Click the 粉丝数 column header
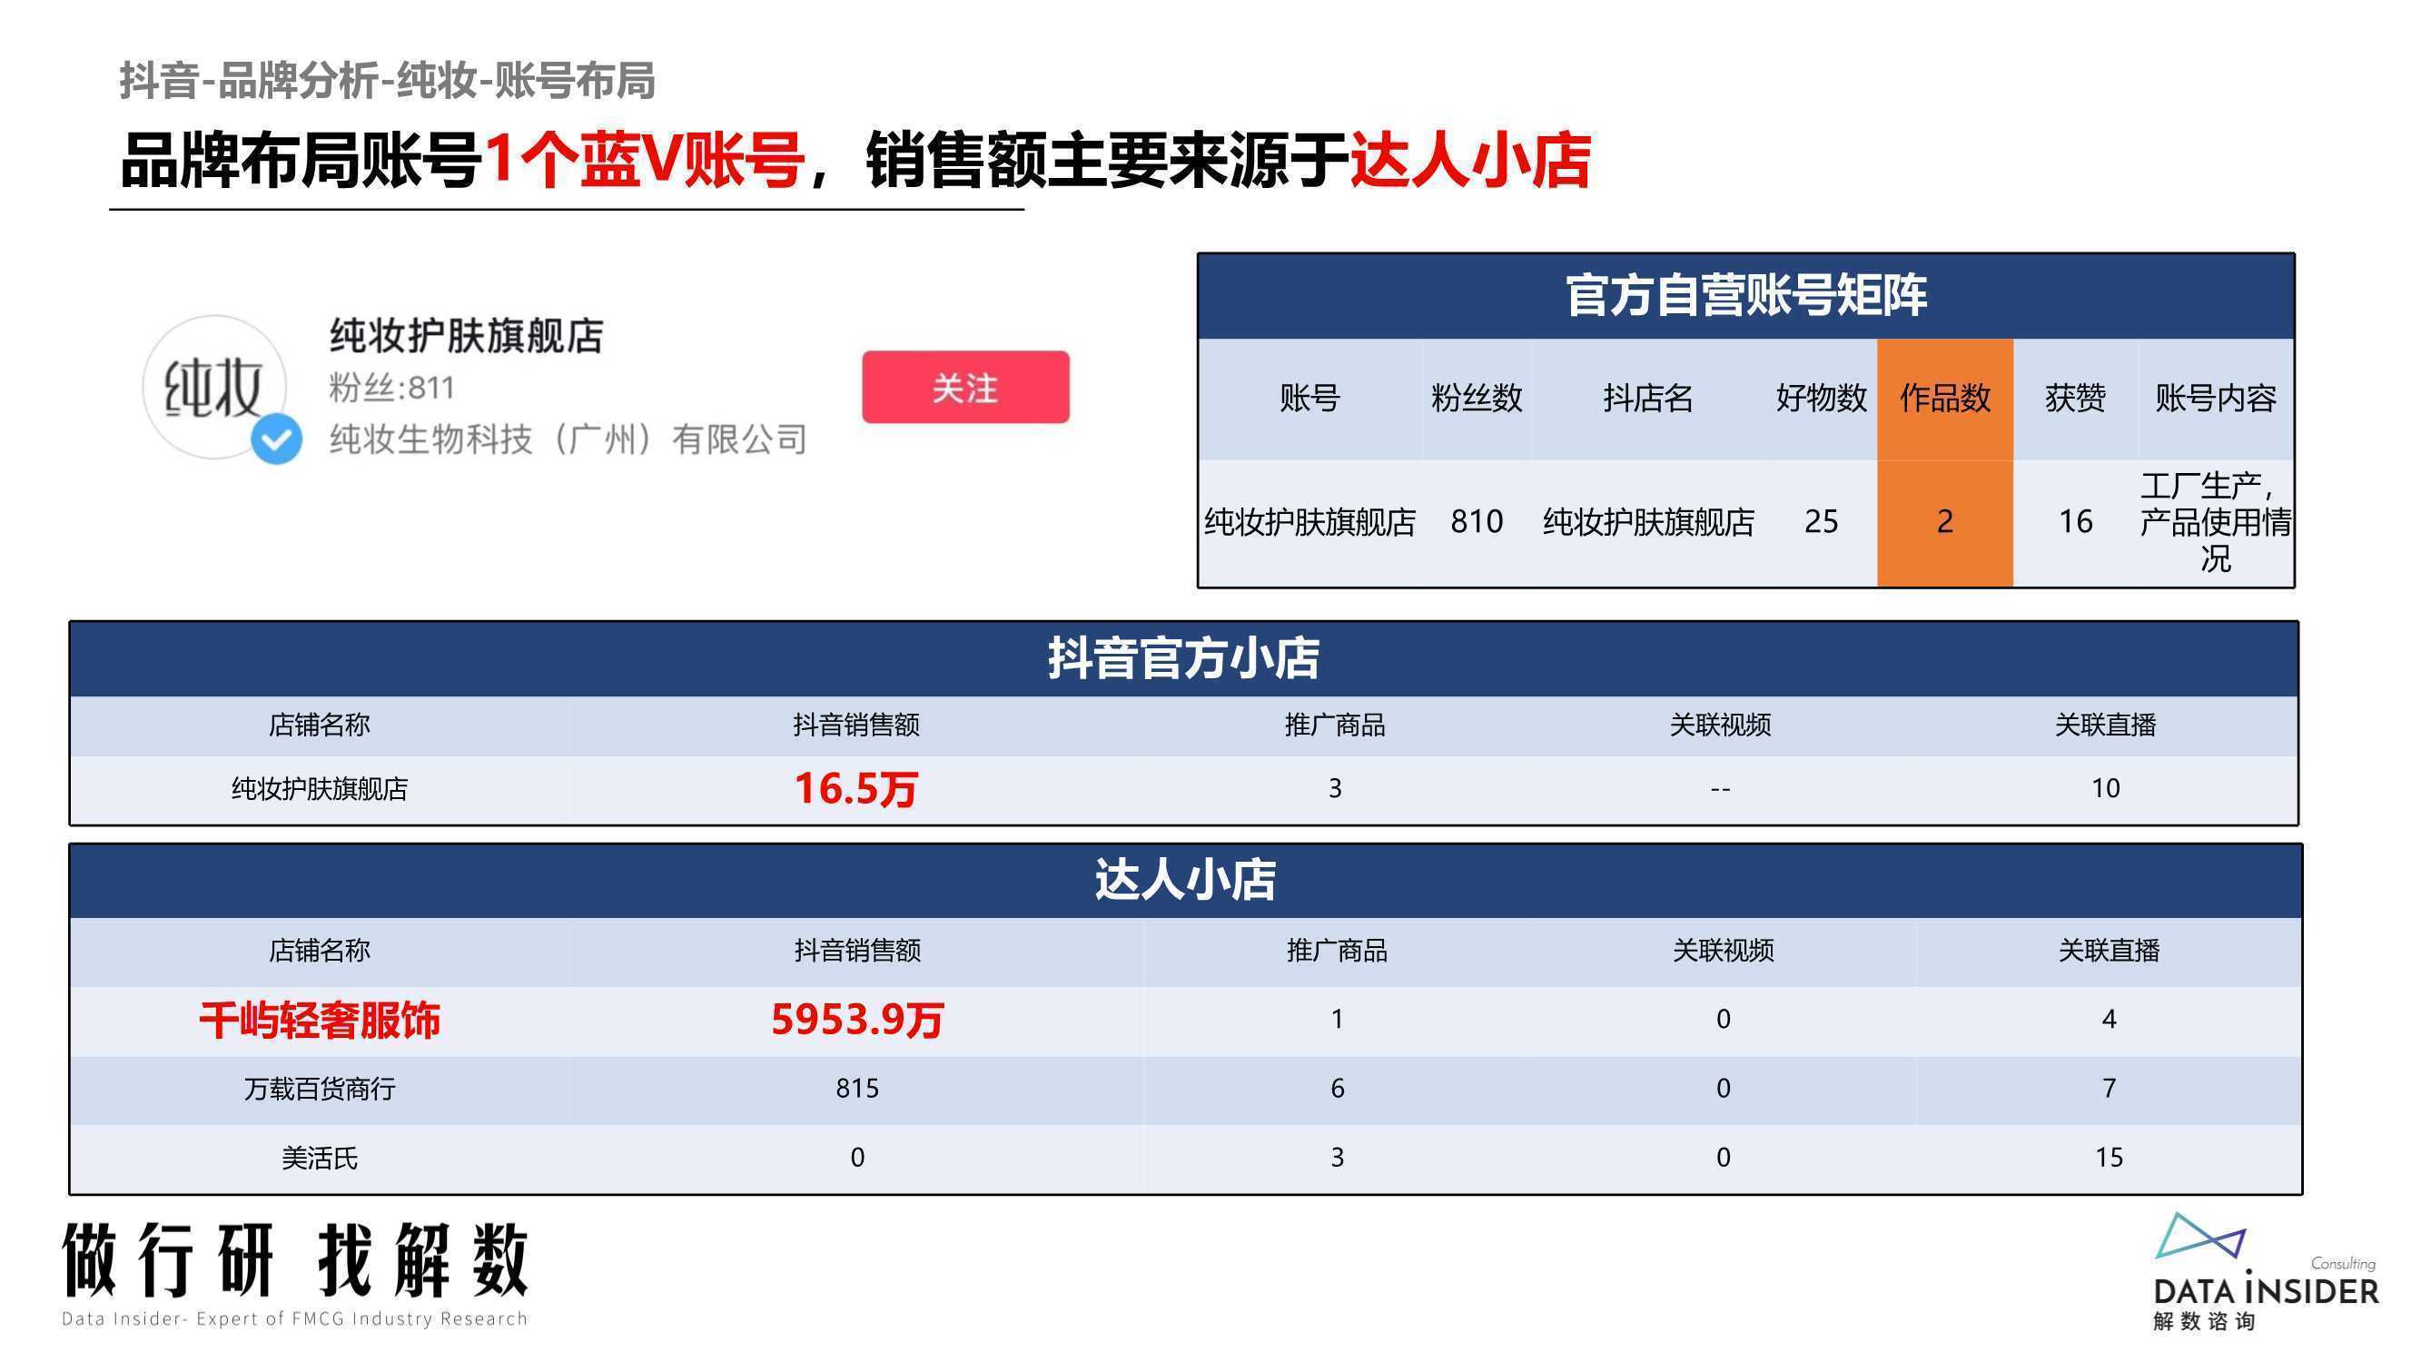The width and height of the screenshot is (2421, 1362). (1477, 399)
